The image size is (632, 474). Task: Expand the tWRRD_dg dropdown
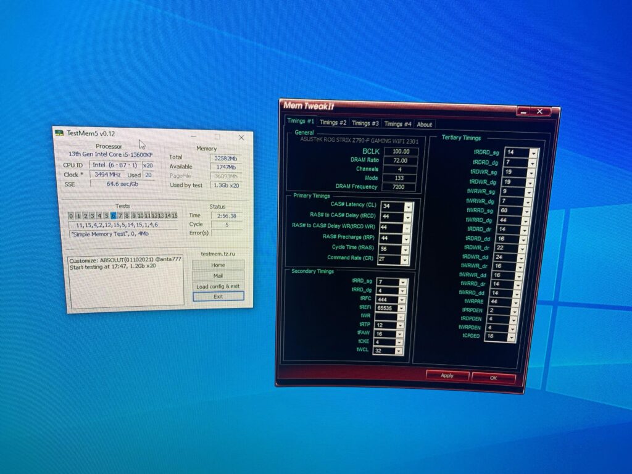(525, 220)
